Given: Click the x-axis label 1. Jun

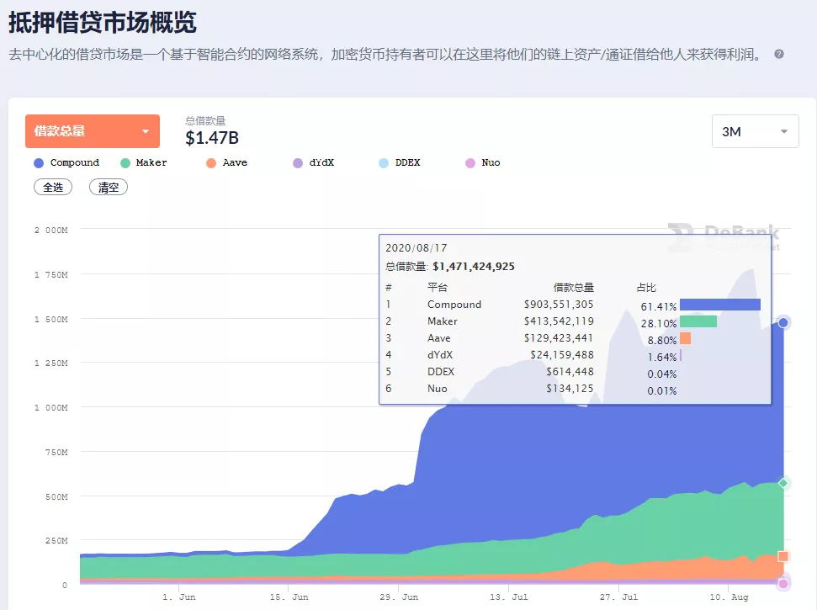Looking at the screenshot, I should tap(178, 597).
